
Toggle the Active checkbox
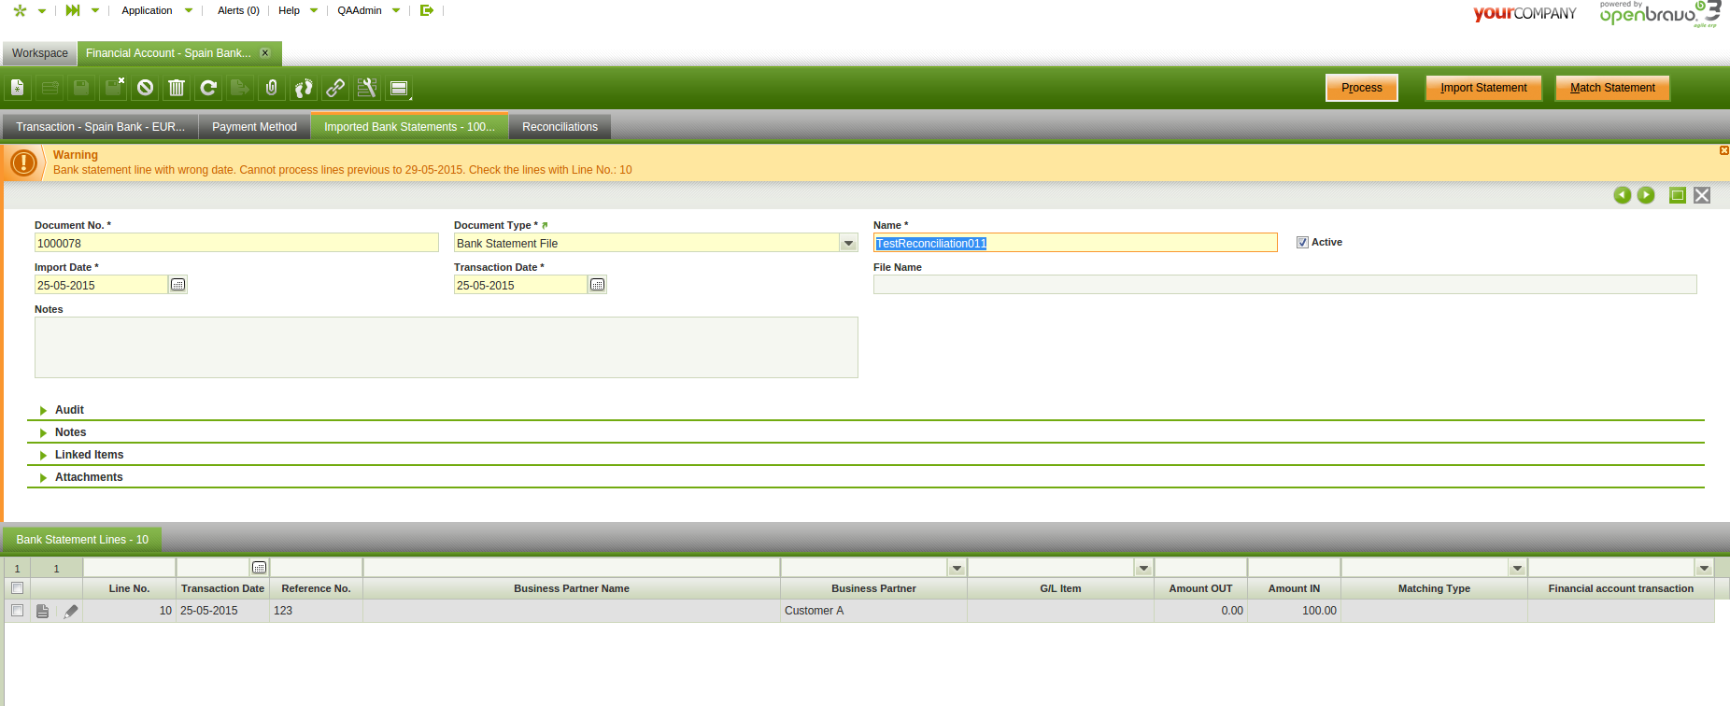[1302, 243]
